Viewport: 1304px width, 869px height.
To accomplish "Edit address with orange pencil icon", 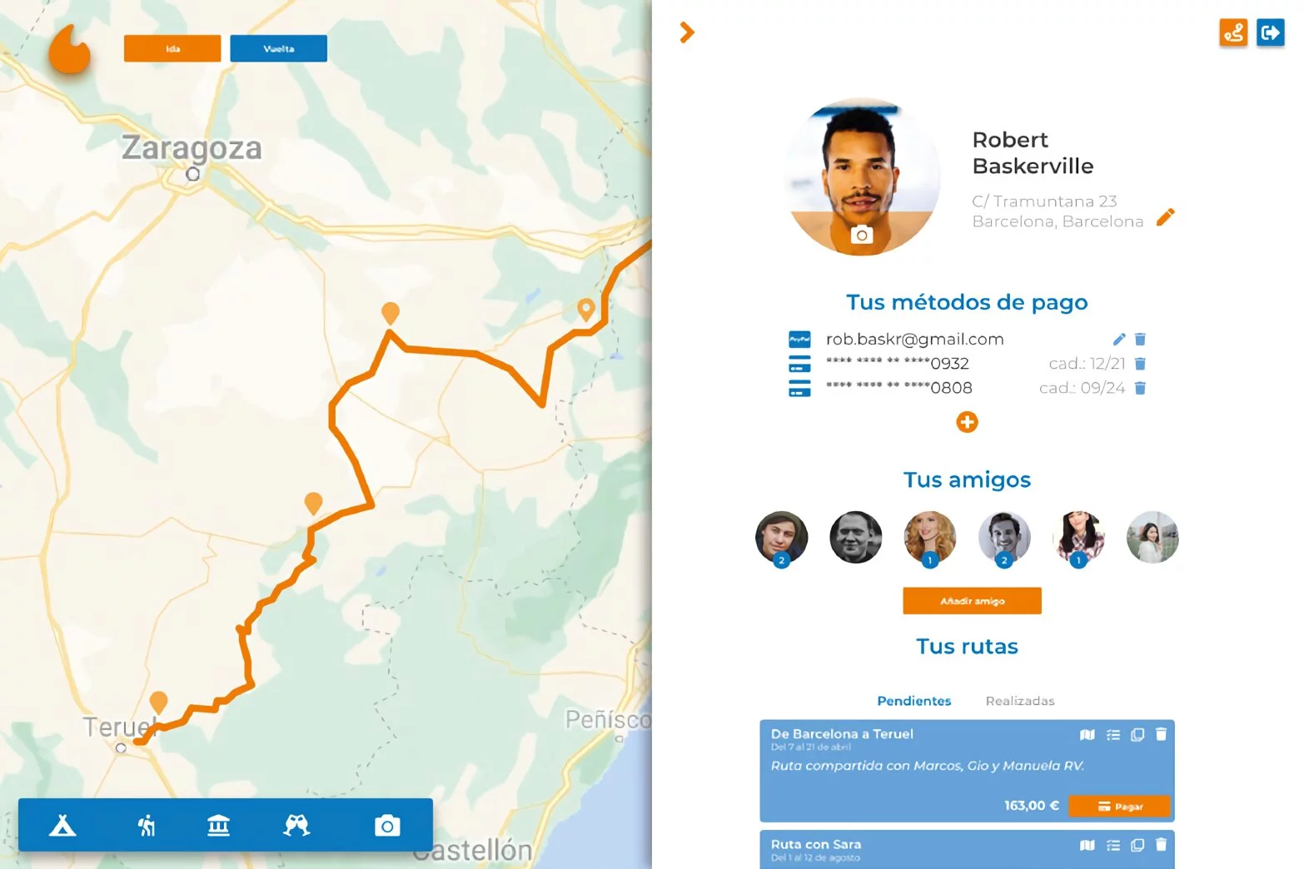I will pyautogui.click(x=1166, y=217).
